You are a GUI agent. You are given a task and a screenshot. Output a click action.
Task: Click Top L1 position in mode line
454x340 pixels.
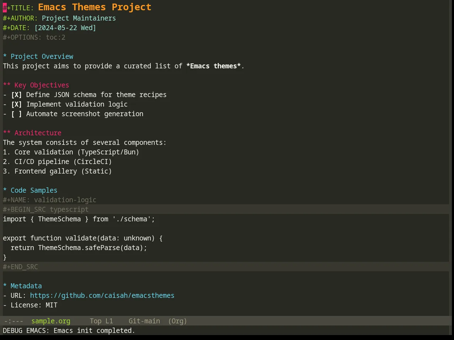(101, 321)
